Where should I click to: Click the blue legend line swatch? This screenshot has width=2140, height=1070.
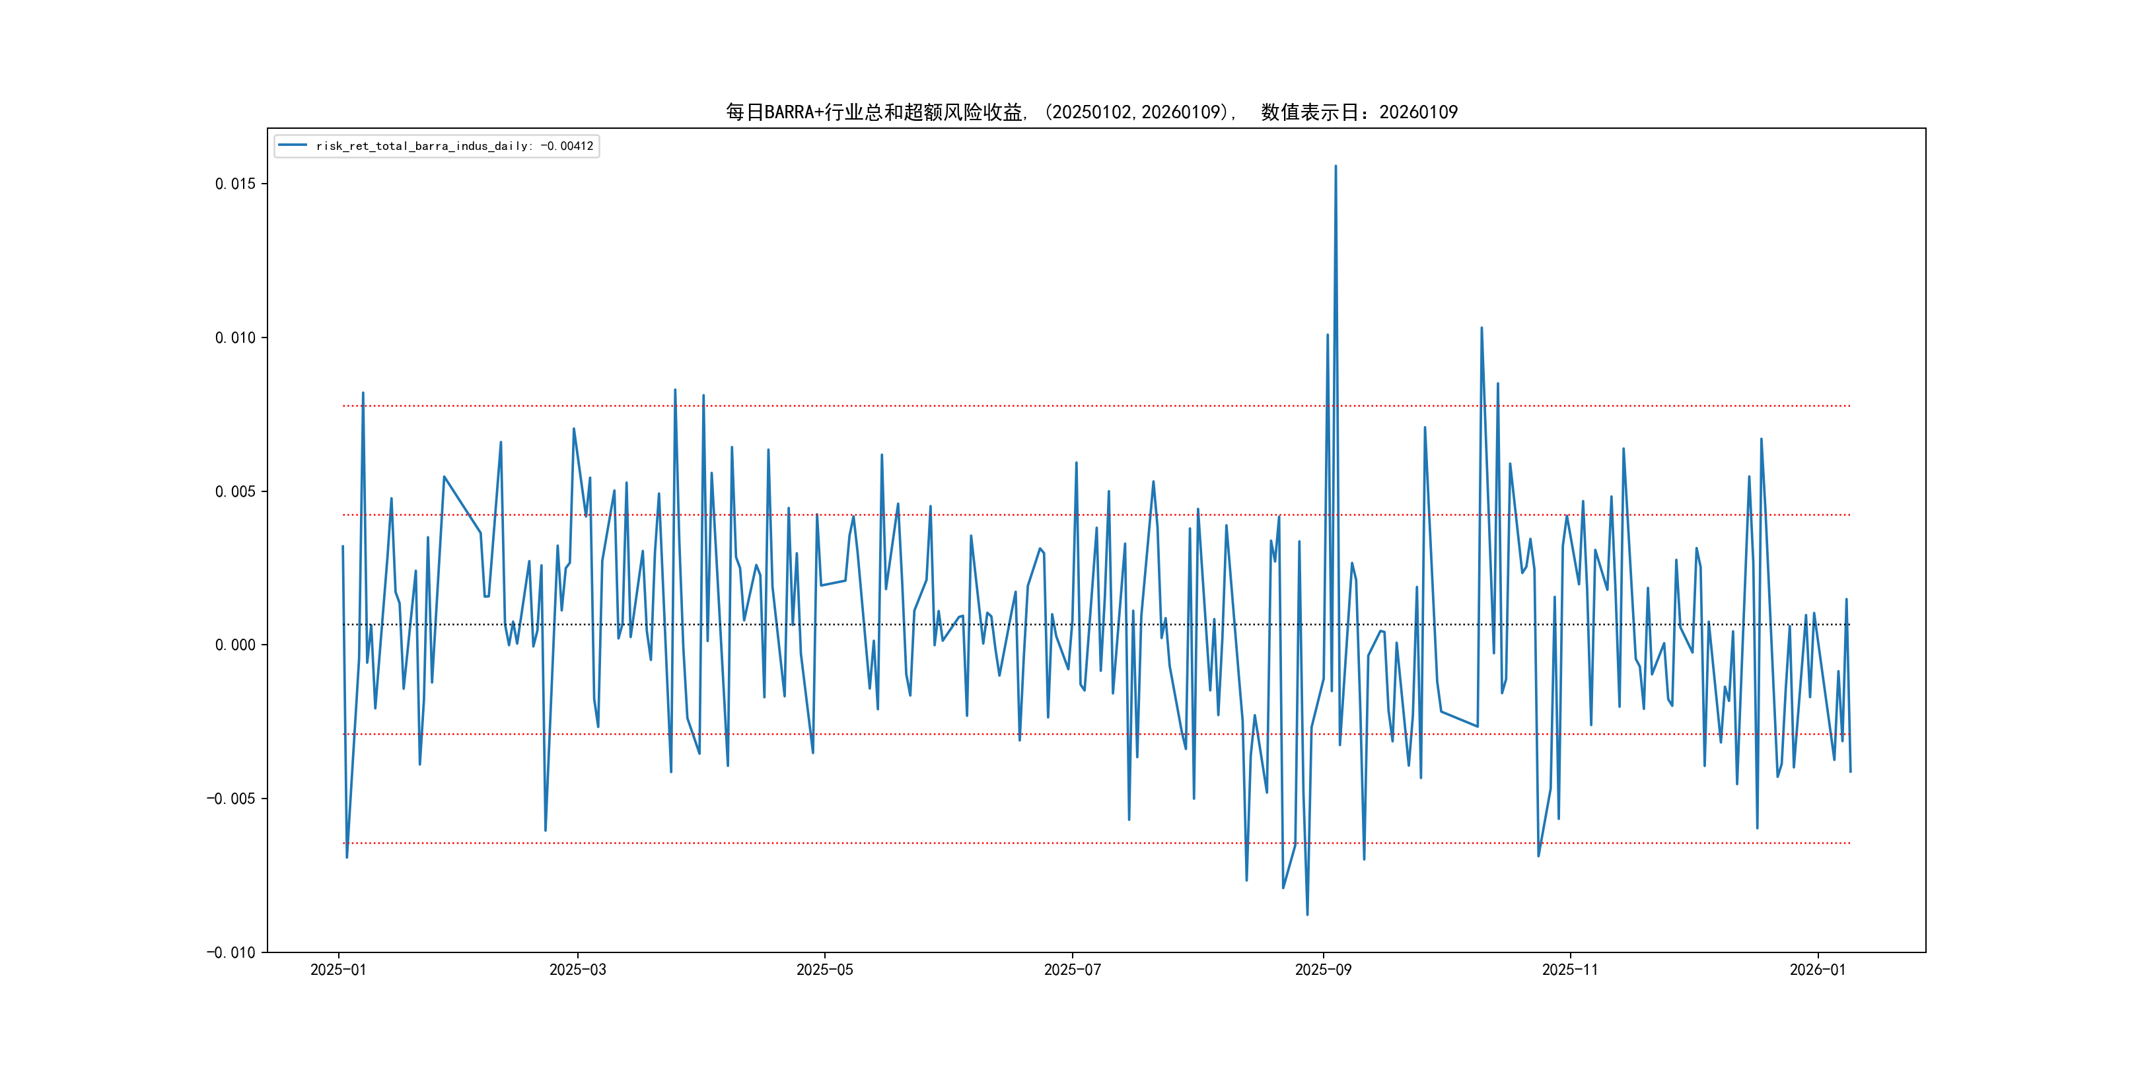tap(293, 145)
